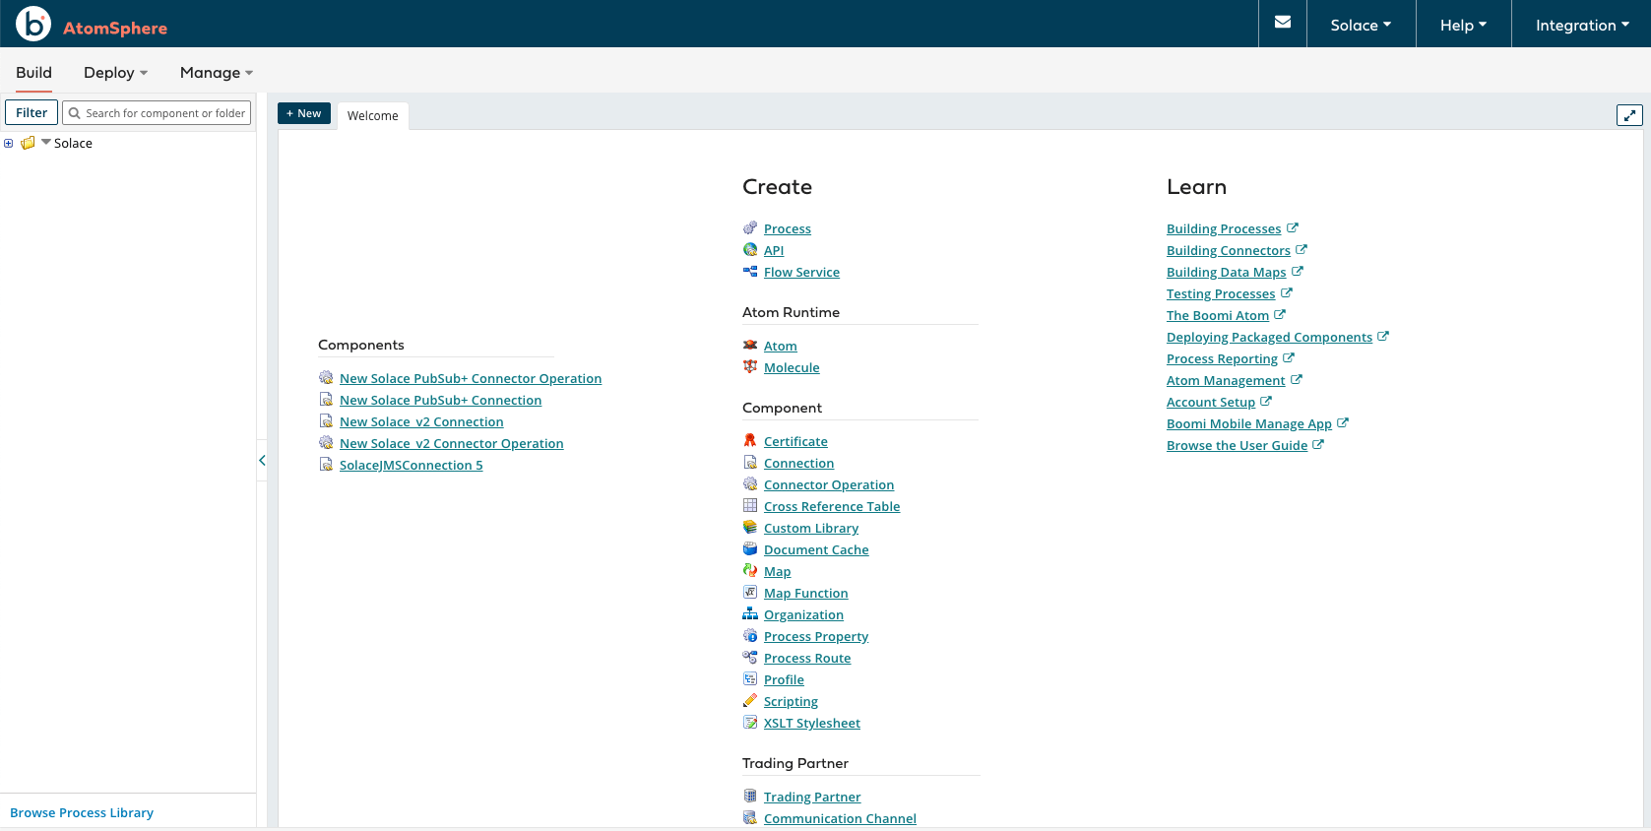The width and height of the screenshot is (1651, 831).
Task: Click the Process Route icon
Action: (x=750, y=658)
